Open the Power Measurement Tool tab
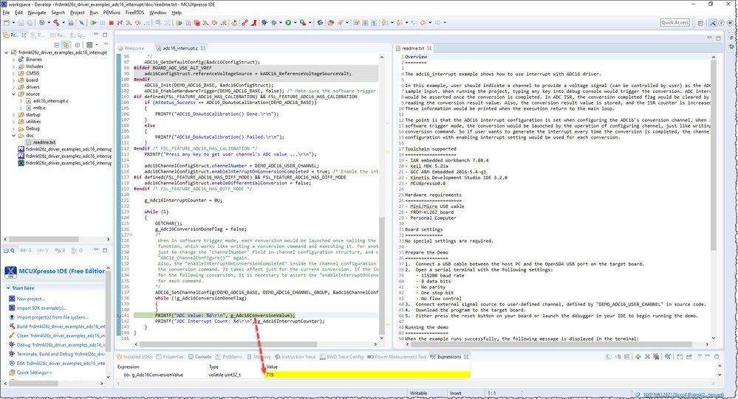Screen dimensions: 738x399 click(397, 357)
